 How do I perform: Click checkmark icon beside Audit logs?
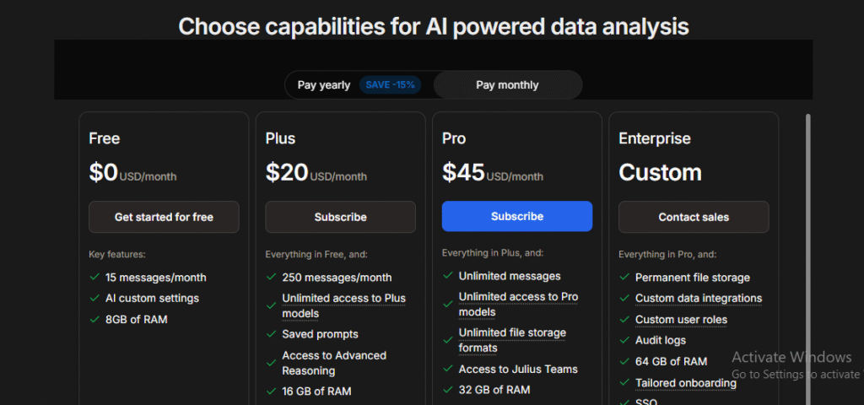[624, 340]
